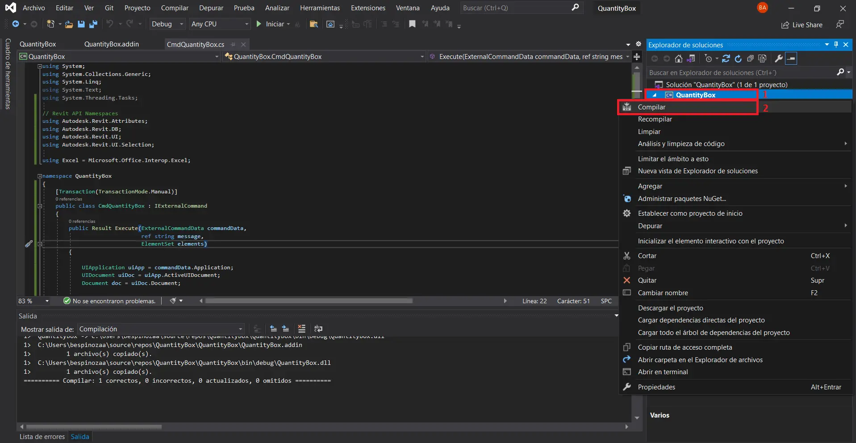The width and height of the screenshot is (856, 443).
Task: Toggle the Preview Selected Items icon
Action: pos(791,59)
